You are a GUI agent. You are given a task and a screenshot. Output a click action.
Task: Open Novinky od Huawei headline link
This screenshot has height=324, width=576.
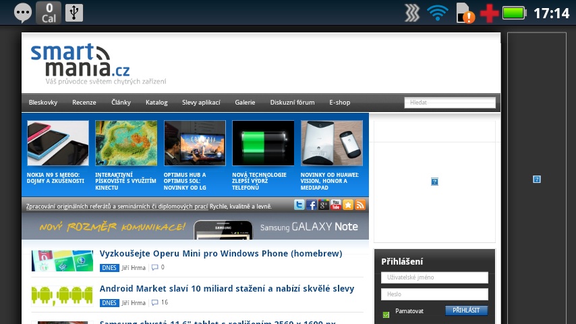[x=330, y=181]
